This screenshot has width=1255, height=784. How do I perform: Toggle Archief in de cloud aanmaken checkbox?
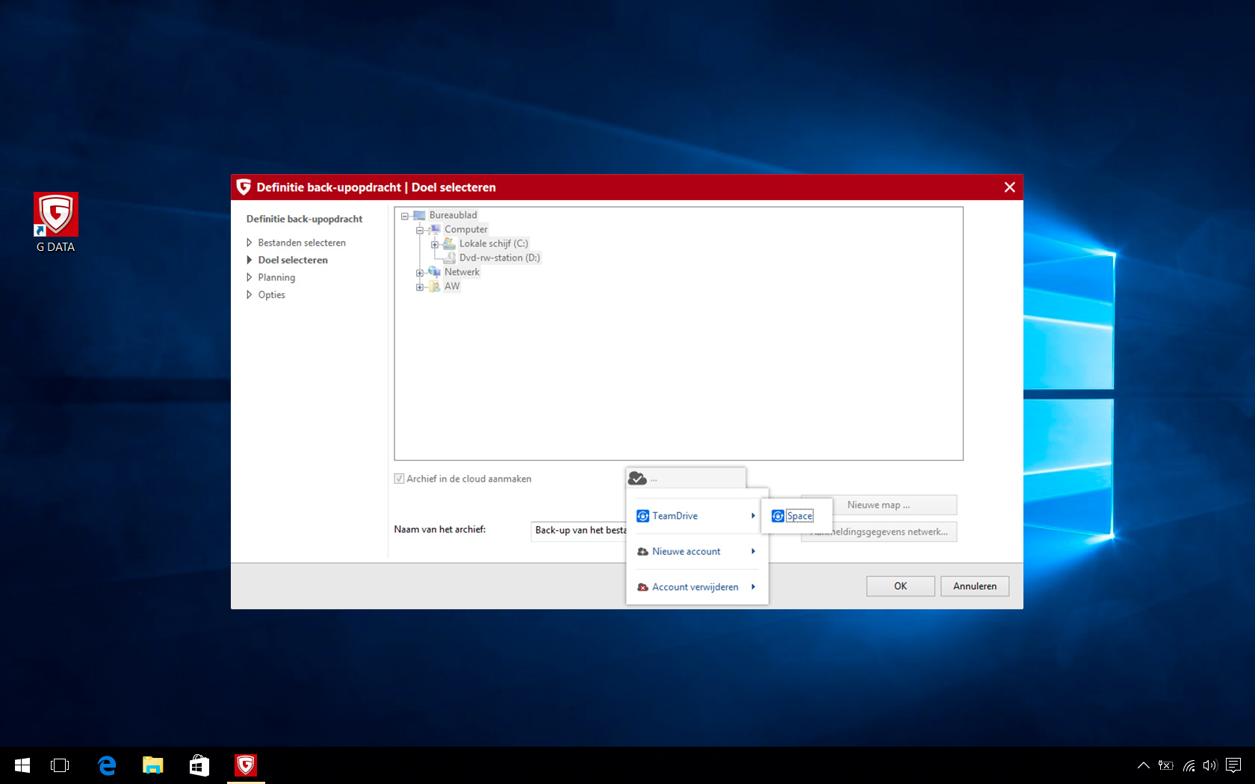(x=399, y=479)
